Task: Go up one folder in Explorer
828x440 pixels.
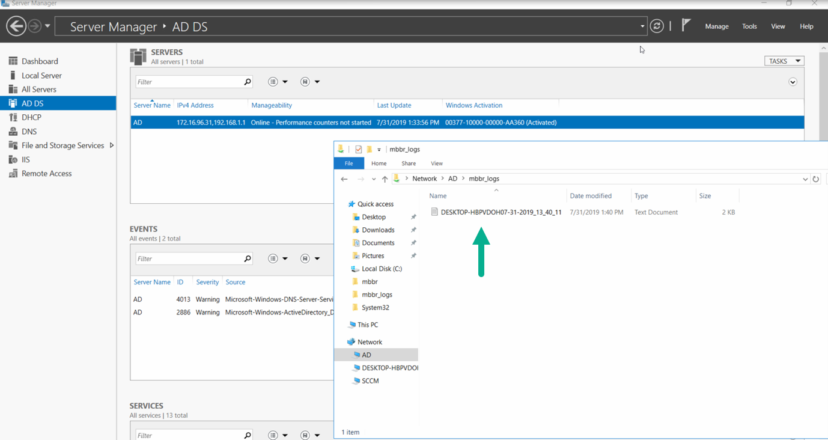Action: pos(385,179)
